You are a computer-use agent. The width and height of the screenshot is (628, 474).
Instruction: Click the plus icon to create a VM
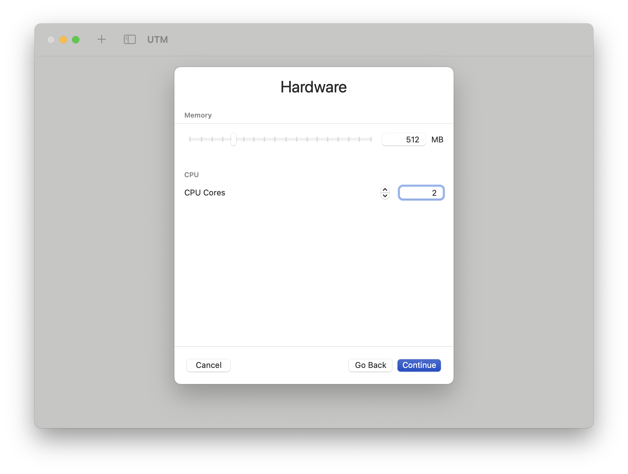pyautogui.click(x=101, y=39)
